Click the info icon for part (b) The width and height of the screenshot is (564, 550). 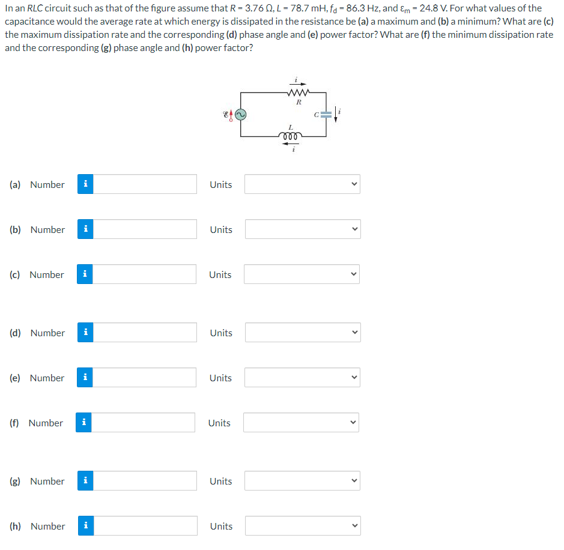click(x=85, y=229)
